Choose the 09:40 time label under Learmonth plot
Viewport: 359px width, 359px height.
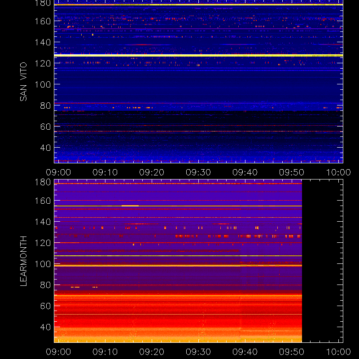point(245,352)
